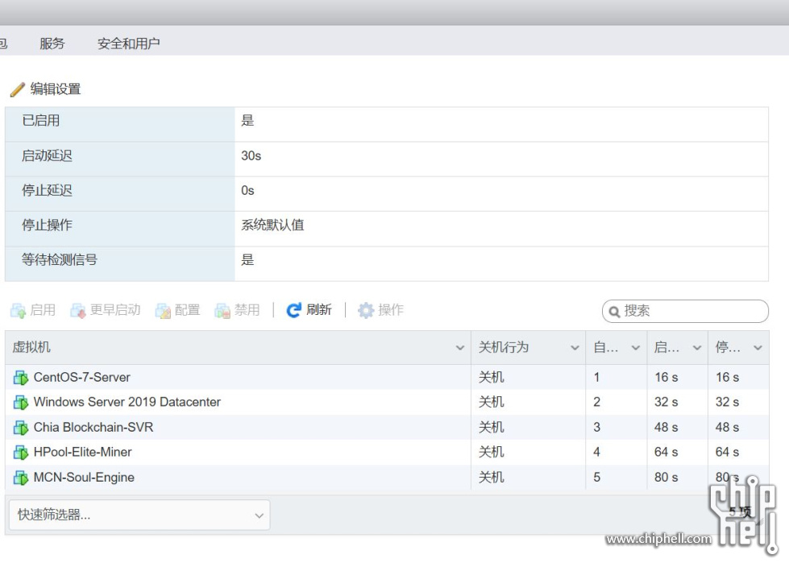The width and height of the screenshot is (789, 567).
Task: Click the 启用 toolbar icon
Action: (18, 311)
